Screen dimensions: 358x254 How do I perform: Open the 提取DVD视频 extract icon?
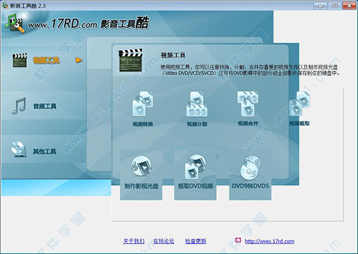(x=195, y=166)
